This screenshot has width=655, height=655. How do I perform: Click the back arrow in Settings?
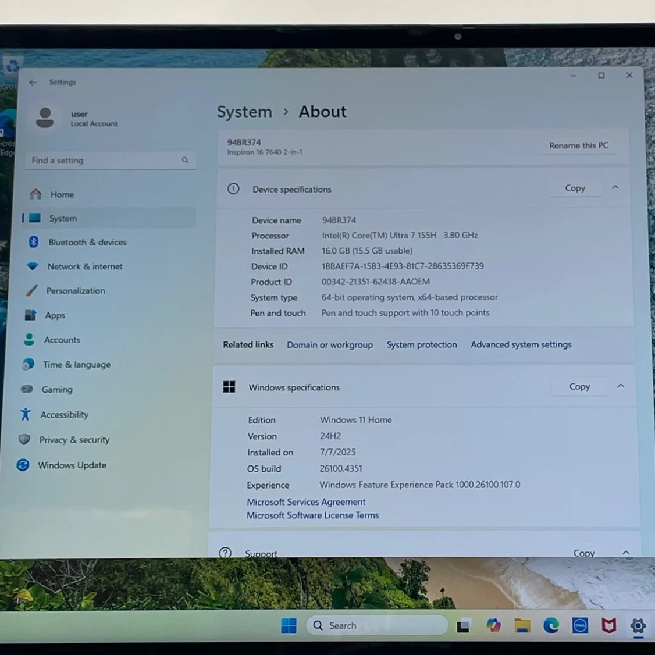coord(33,82)
